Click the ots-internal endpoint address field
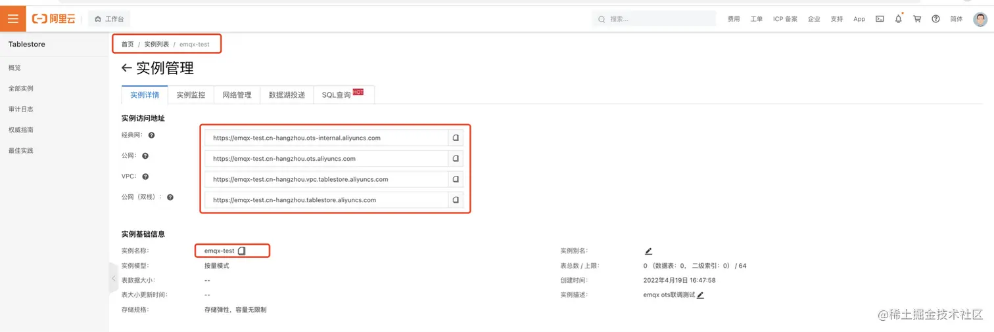This screenshot has width=994, height=332. pos(326,138)
